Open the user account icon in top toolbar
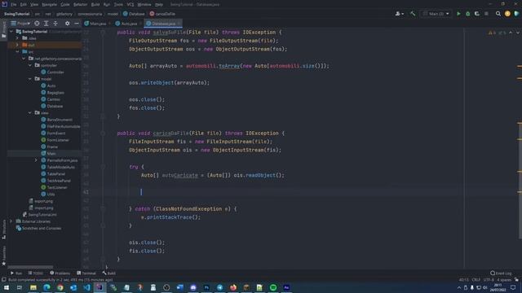 pos(399,14)
